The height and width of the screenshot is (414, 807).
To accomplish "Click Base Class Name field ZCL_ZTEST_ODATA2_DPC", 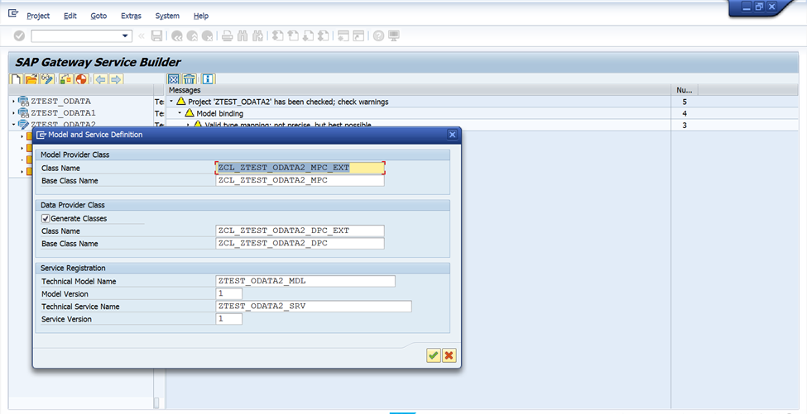I will tap(300, 243).
